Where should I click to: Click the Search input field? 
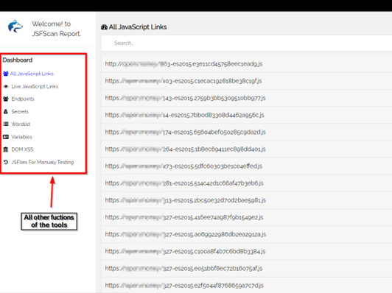(x=247, y=43)
